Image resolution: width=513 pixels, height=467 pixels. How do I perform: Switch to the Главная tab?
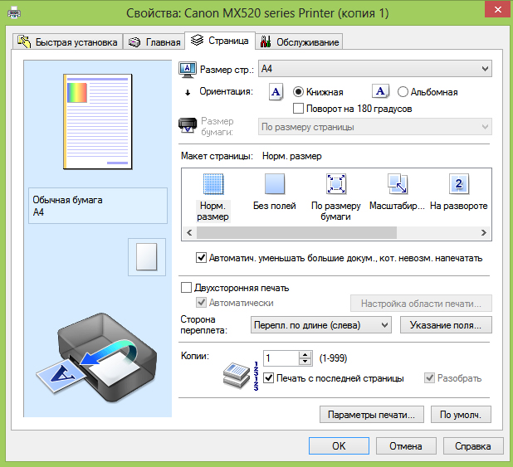[154, 41]
